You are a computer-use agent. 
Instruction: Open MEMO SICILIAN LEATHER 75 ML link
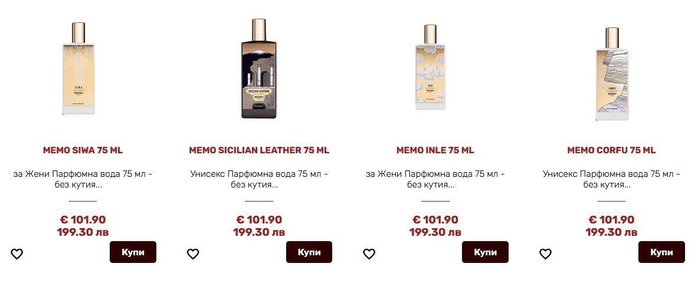click(x=259, y=150)
